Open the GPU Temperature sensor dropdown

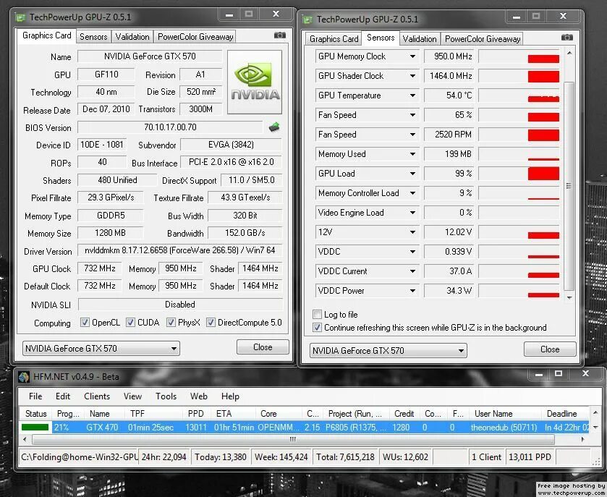click(412, 95)
